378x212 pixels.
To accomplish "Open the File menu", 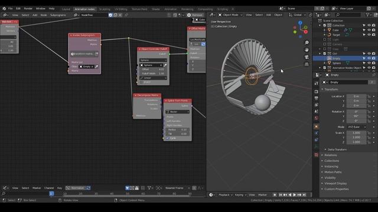I will point(11,8).
